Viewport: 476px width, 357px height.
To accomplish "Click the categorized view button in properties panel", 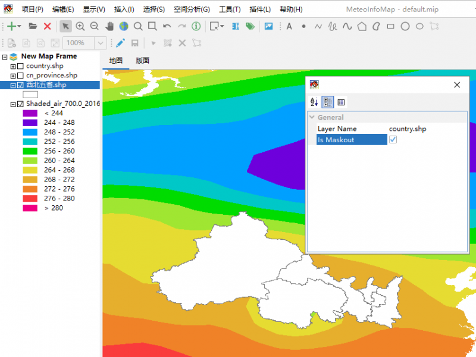I will 327,102.
